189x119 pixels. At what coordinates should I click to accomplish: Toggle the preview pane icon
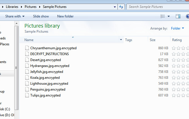178,16
